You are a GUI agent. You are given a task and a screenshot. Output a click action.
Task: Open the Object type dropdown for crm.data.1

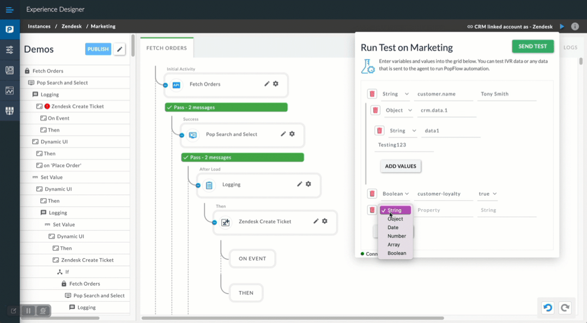(x=399, y=111)
